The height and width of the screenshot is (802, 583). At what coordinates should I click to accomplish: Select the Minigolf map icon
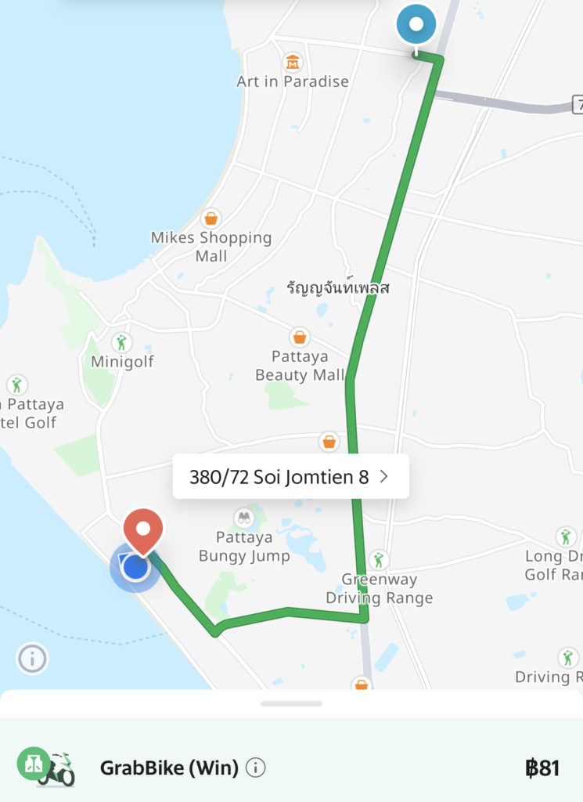point(121,343)
